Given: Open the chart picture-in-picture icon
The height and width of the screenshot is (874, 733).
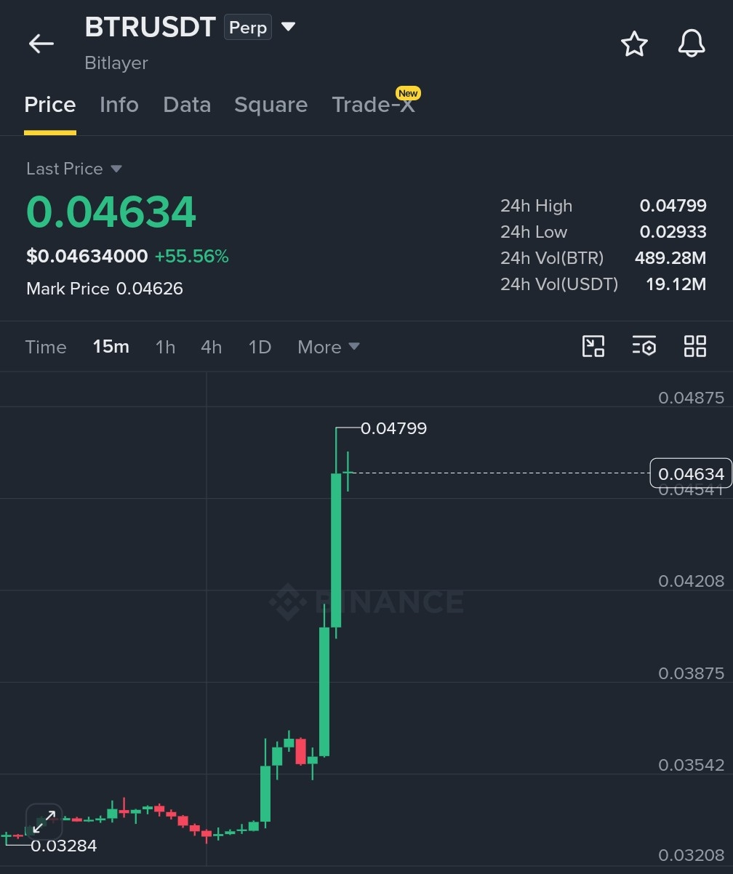Looking at the screenshot, I should (593, 346).
